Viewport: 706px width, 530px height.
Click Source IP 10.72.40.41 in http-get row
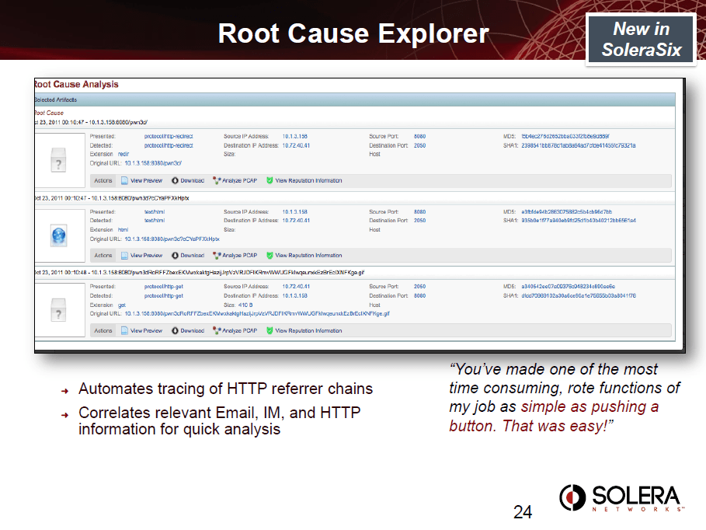pos(296,287)
